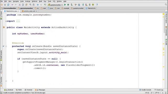
Task: Open the Window menu
Action: [59, 1]
